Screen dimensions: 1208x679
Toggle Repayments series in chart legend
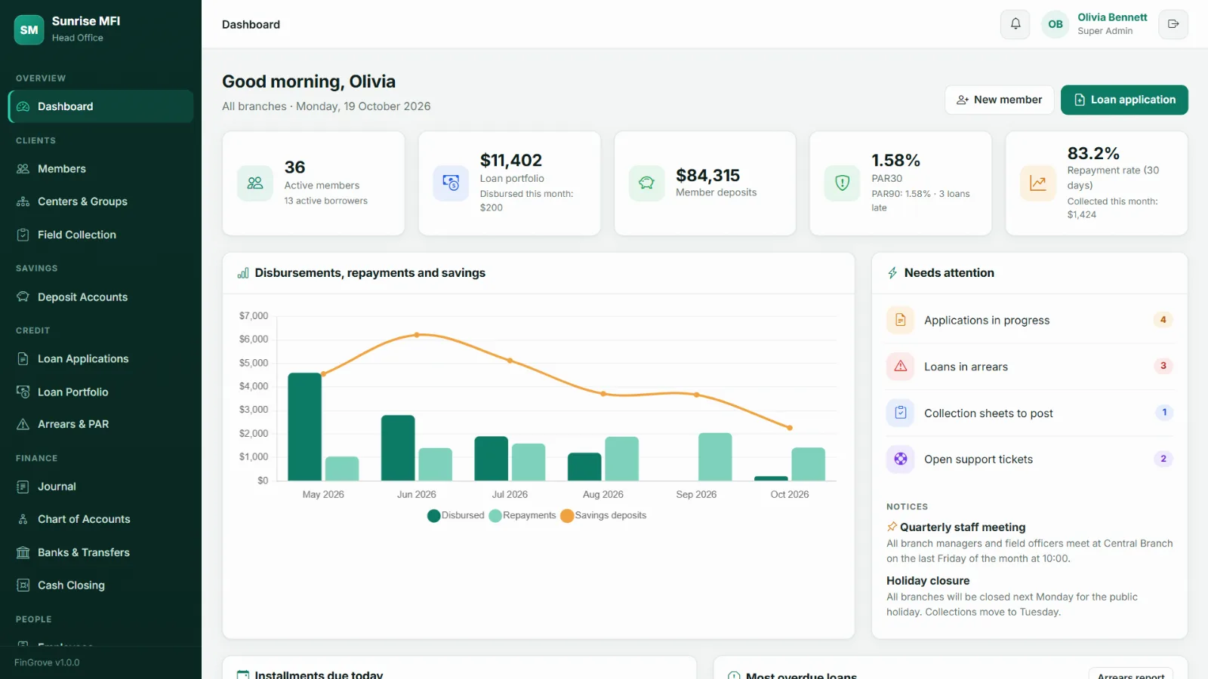pyautogui.click(x=522, y=515)
